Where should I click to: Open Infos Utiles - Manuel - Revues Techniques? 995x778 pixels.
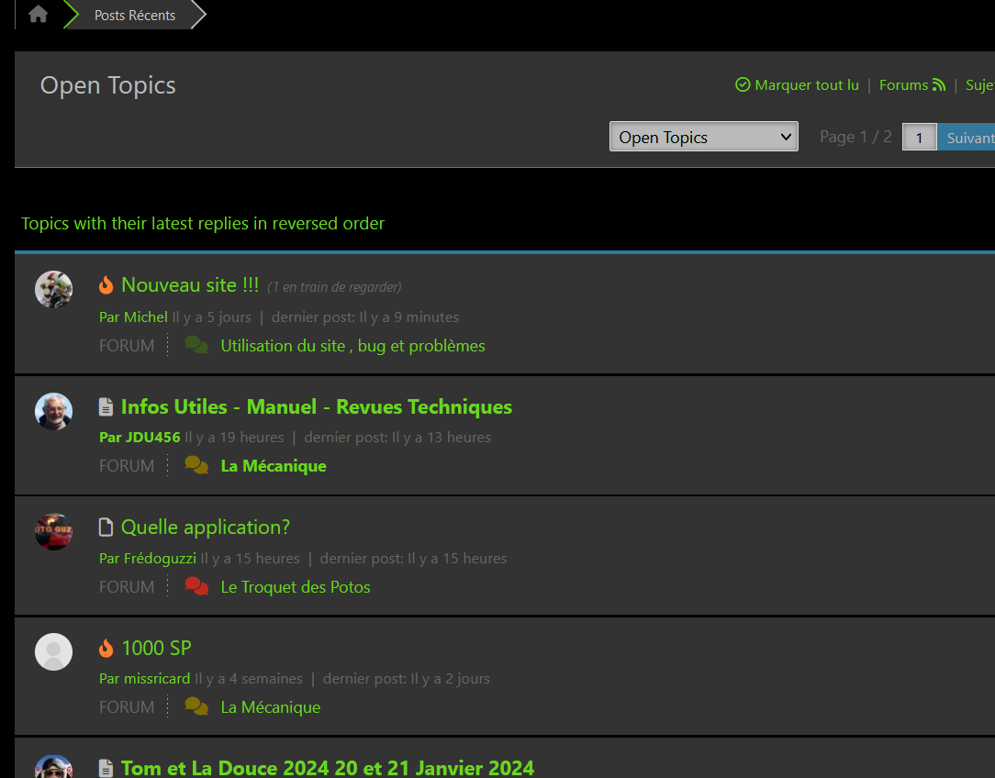click(x=317, y=406)
